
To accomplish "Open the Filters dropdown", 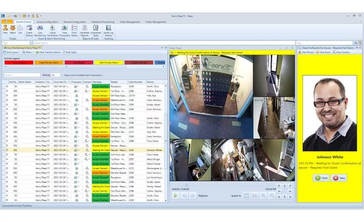I will point(28,52).
